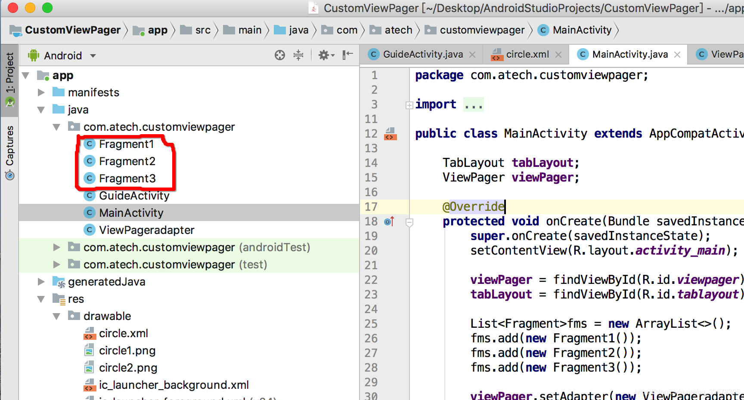
Task: Click the src breadcrumb
Action: pos(195,30)
